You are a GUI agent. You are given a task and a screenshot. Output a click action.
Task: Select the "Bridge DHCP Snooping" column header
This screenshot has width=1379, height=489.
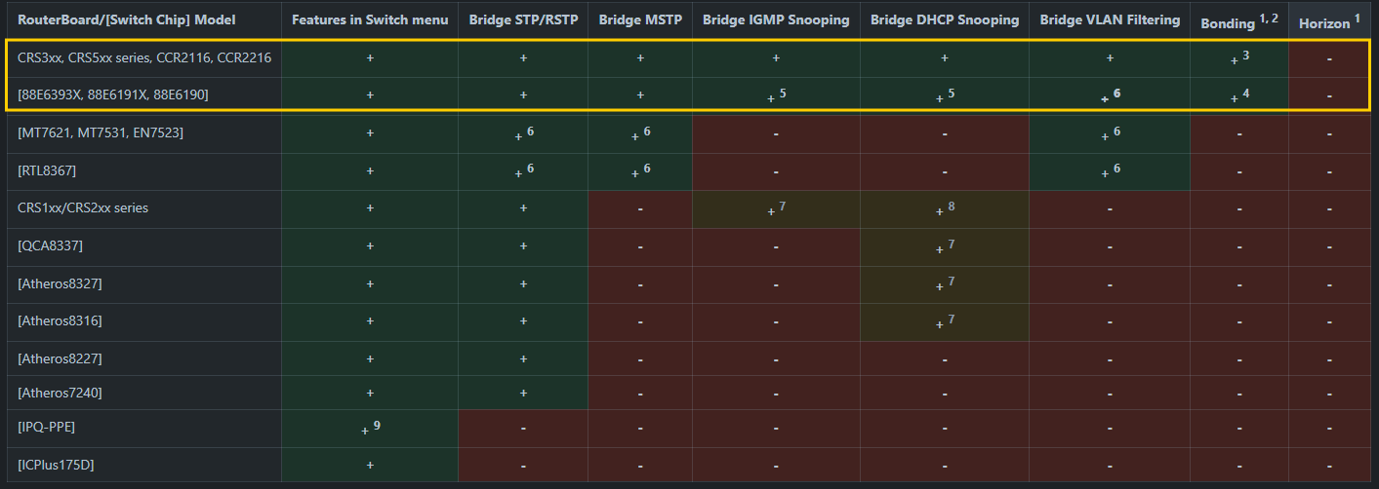click(x=945, y=19)
